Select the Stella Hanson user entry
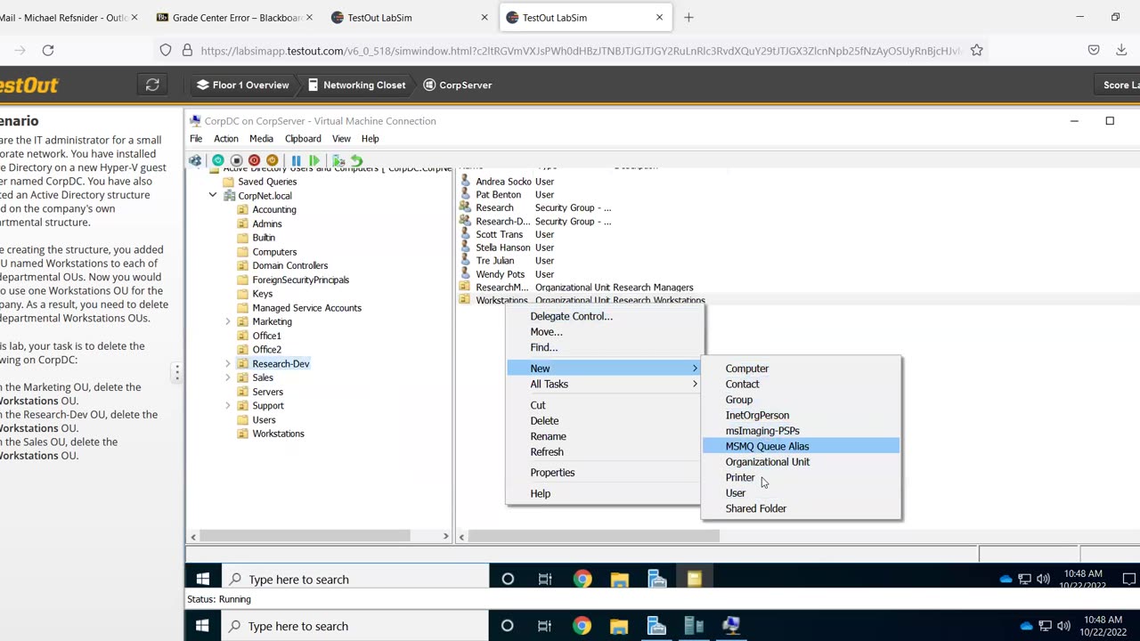1140x641 pixels. coord(502,247)
